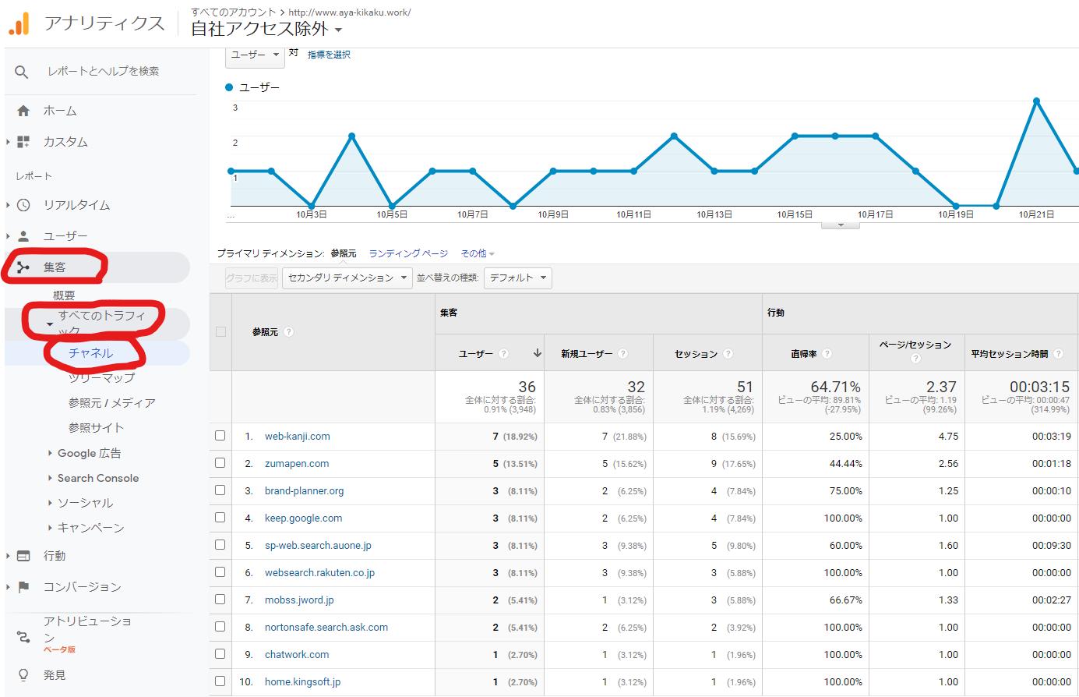Open the nortonsafe.search.ask.com referrer link
This screenshot has width=1079, height=697.
(326, 628)
